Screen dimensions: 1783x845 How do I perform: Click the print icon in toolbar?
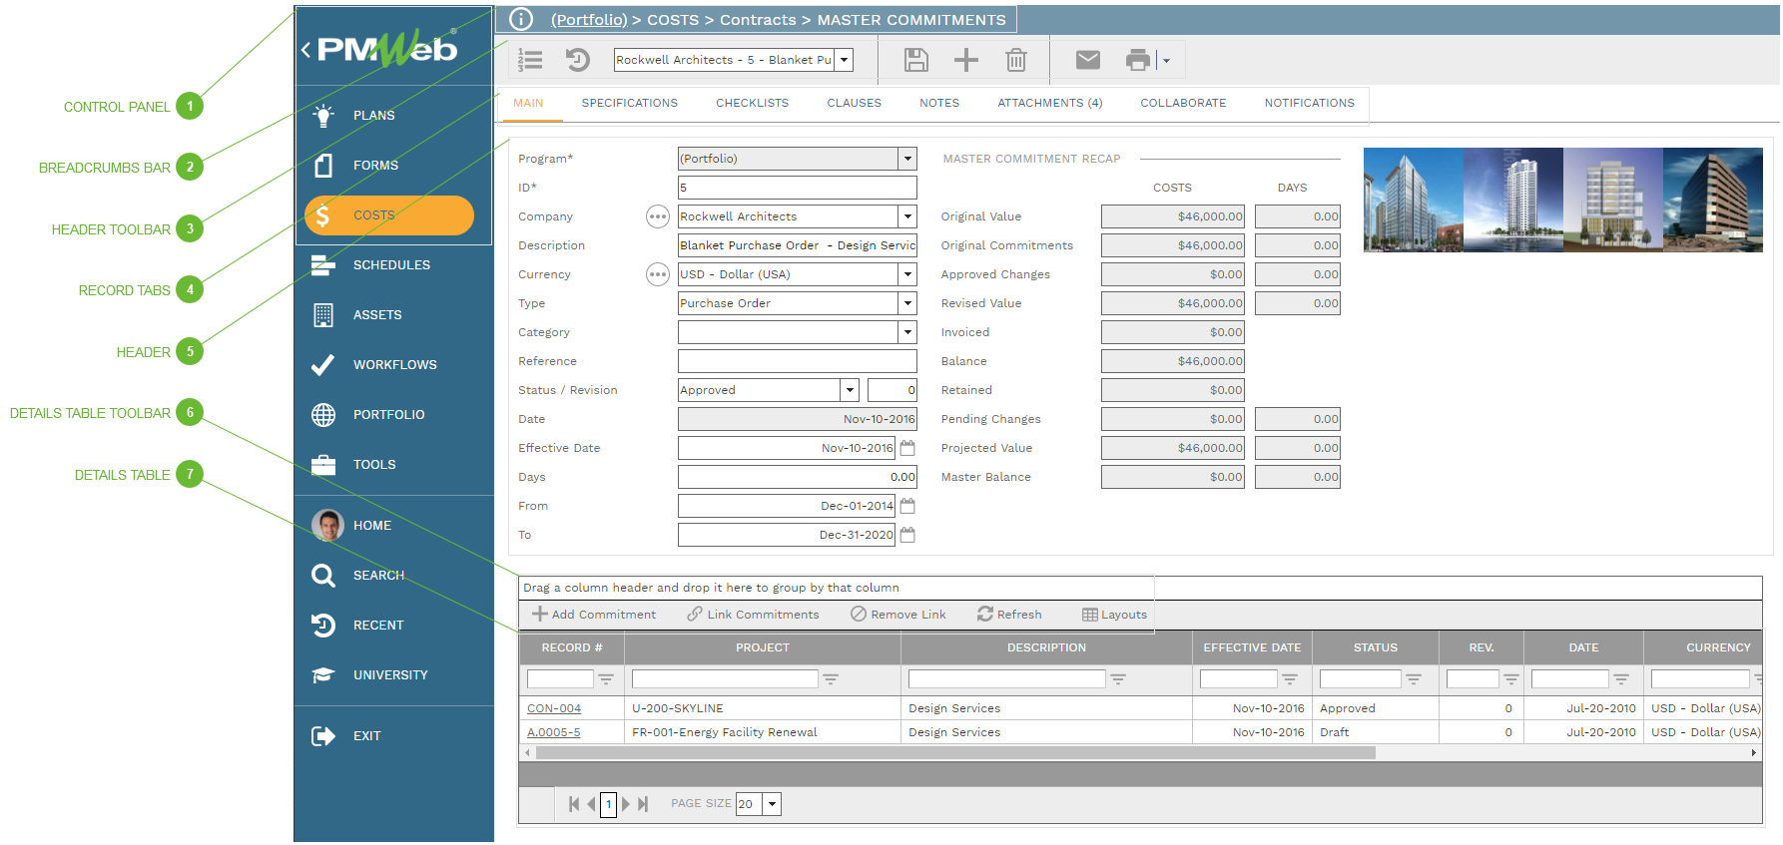pyautogui.click(x=1137, y=60)
